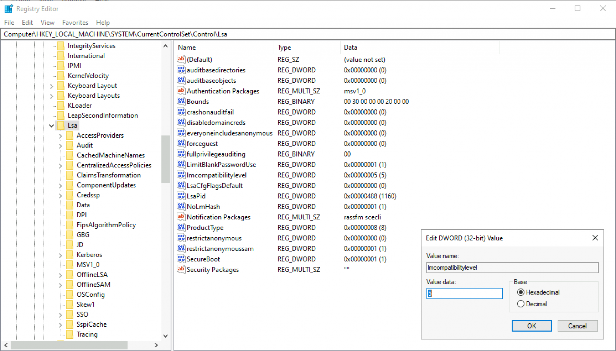
Task: Click inside the Value data field
Action: pos(464,294)
